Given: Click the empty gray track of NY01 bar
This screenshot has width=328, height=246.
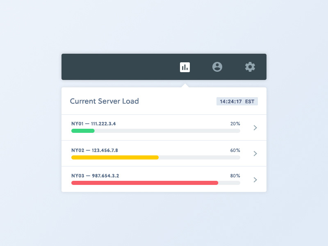Looking at the screenshot, I should 167,131.
